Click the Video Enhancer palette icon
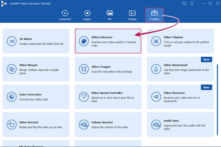Screen dimensions: 221x147 click(84, 41)
